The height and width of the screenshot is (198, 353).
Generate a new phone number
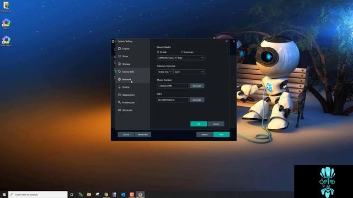click(x=197, y=86)
